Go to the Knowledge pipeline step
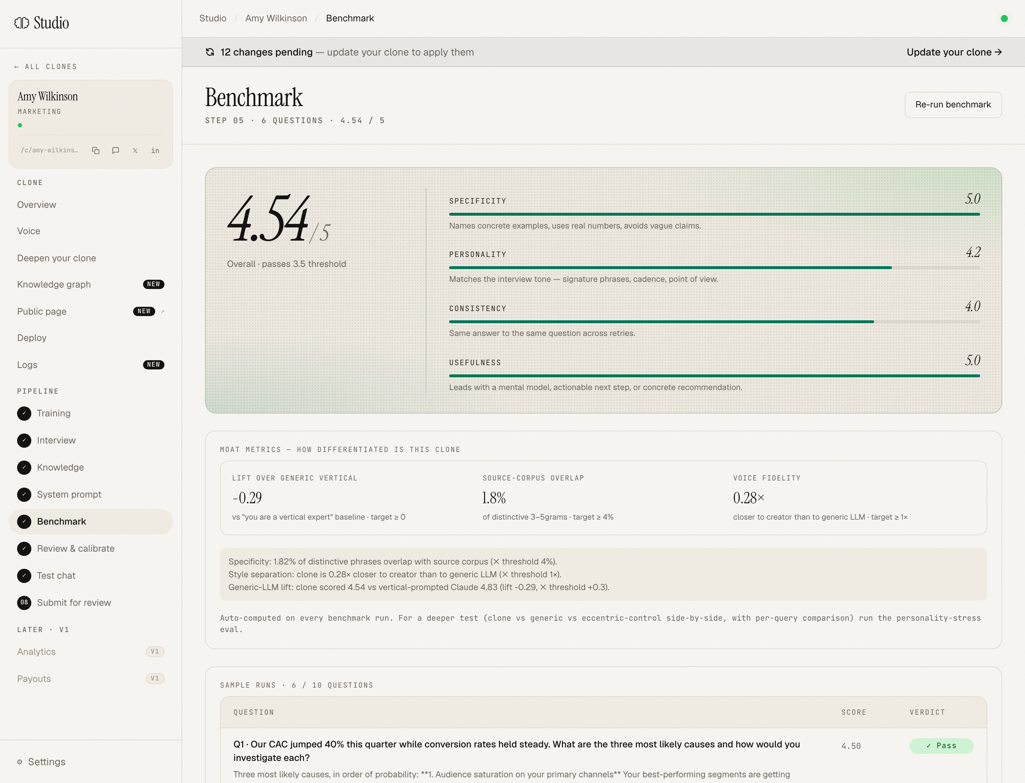 tap(90, 467)
